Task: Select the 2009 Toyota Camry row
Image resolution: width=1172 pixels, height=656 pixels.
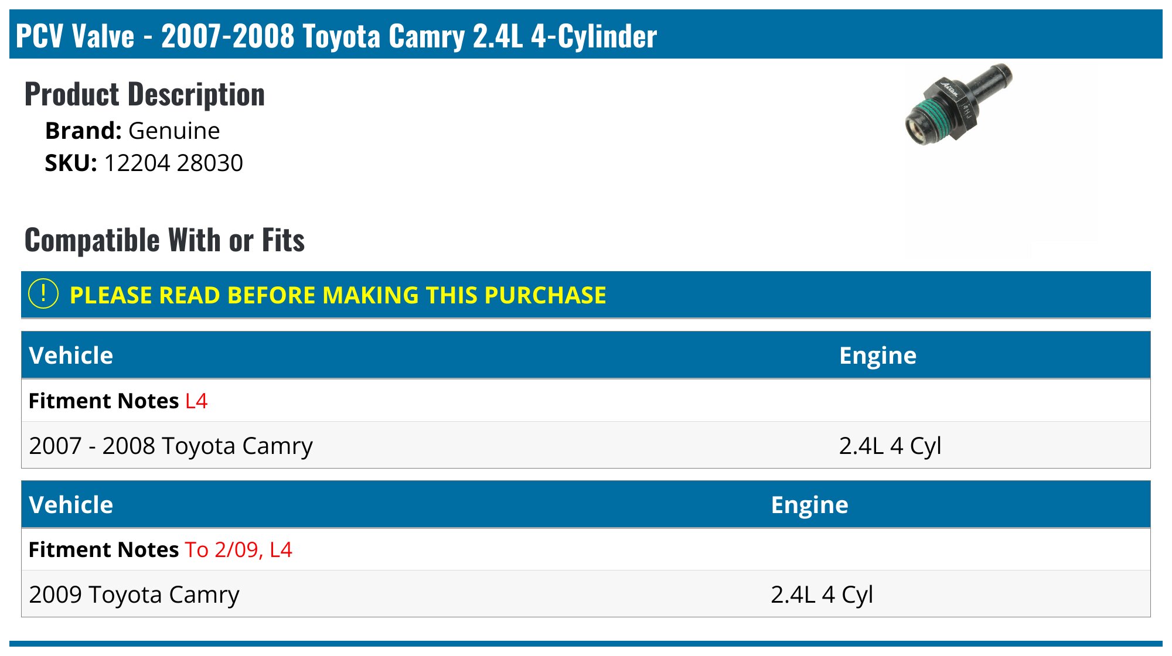Action: (134, 594)
